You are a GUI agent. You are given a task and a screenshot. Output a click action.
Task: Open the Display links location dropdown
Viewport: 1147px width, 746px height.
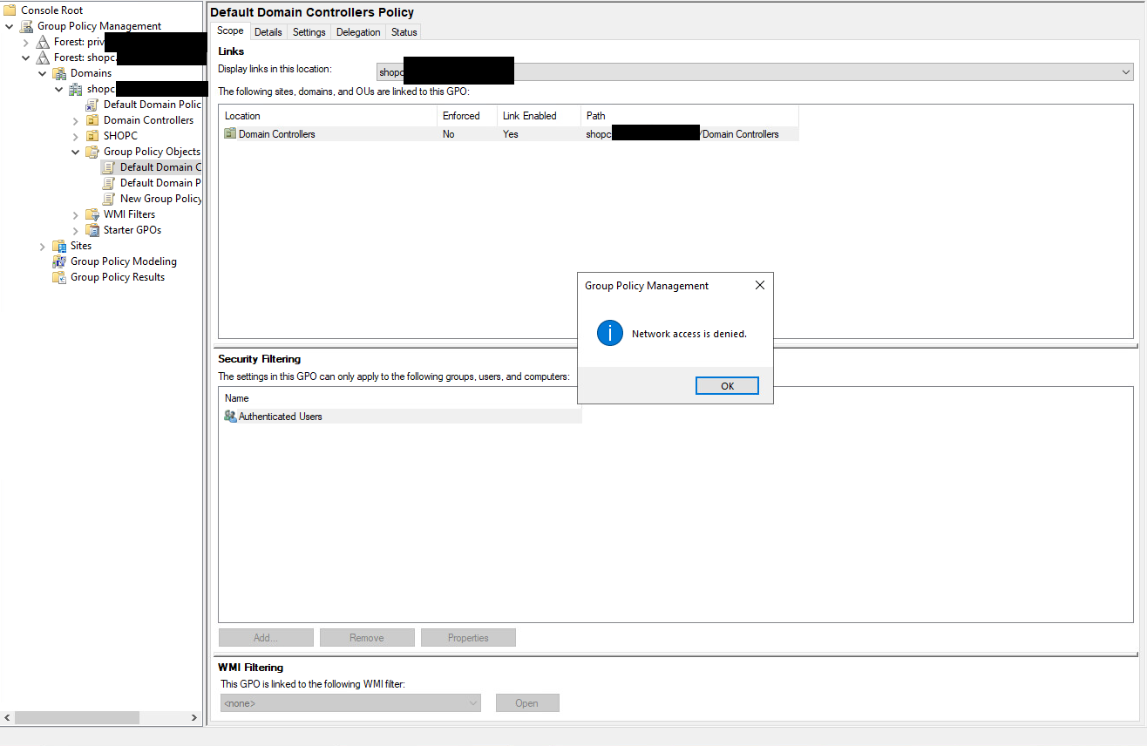pos(1126,71)
